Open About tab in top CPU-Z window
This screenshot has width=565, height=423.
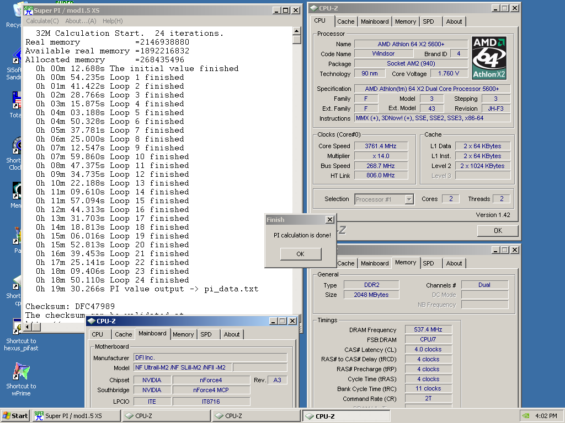point(454,21)
